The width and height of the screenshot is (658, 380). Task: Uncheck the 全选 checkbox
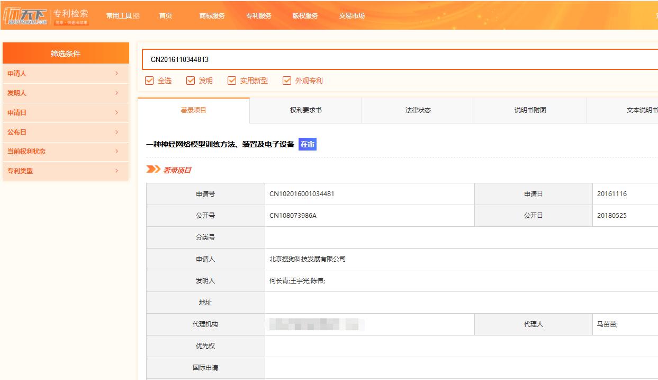[x=149, y=80]
